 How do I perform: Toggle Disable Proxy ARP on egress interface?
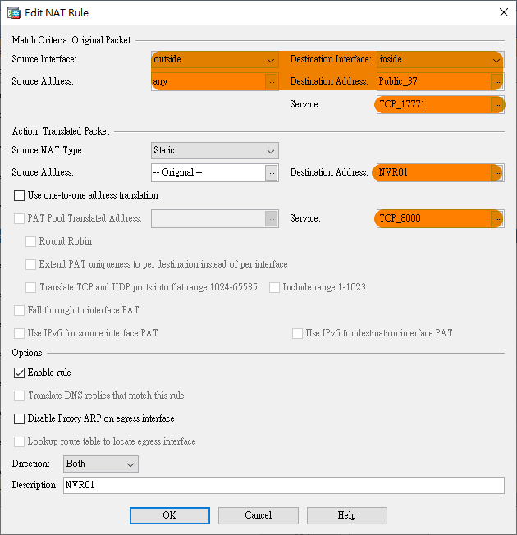20,418
